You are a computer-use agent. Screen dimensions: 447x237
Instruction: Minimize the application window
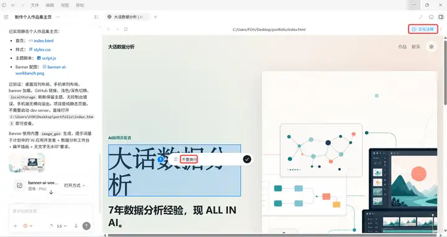pyautogui.click(x=414, y=5)
